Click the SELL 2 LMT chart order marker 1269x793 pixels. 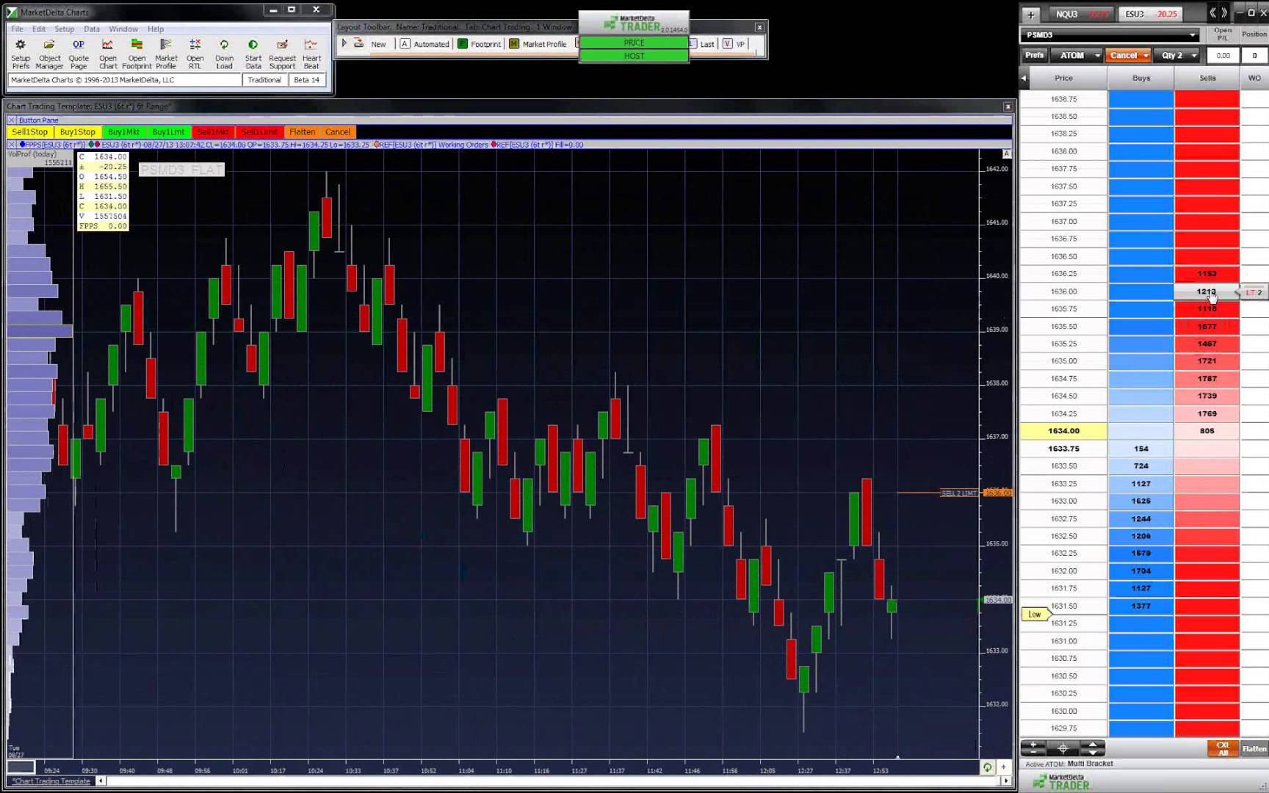[x=958, y=493]
